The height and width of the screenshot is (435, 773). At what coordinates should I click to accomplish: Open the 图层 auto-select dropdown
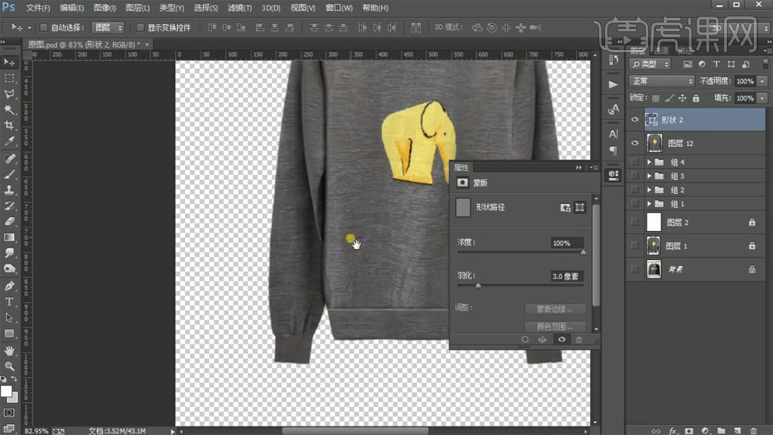[108, 27]
